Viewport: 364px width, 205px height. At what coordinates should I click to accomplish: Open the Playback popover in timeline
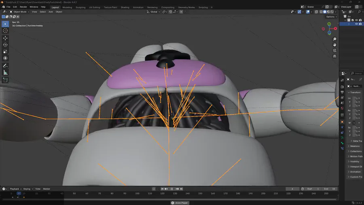[15, 189]
